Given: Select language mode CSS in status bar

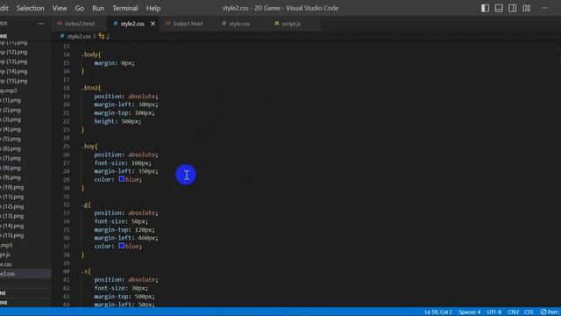Looking at the screenshot, I should tap(529, 312).
